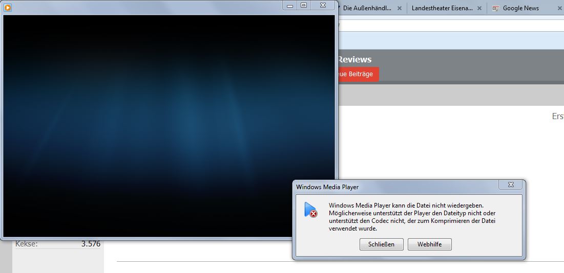
Task: Close the Windows Media Player error dialog
Action: click(x=511, y=185)
